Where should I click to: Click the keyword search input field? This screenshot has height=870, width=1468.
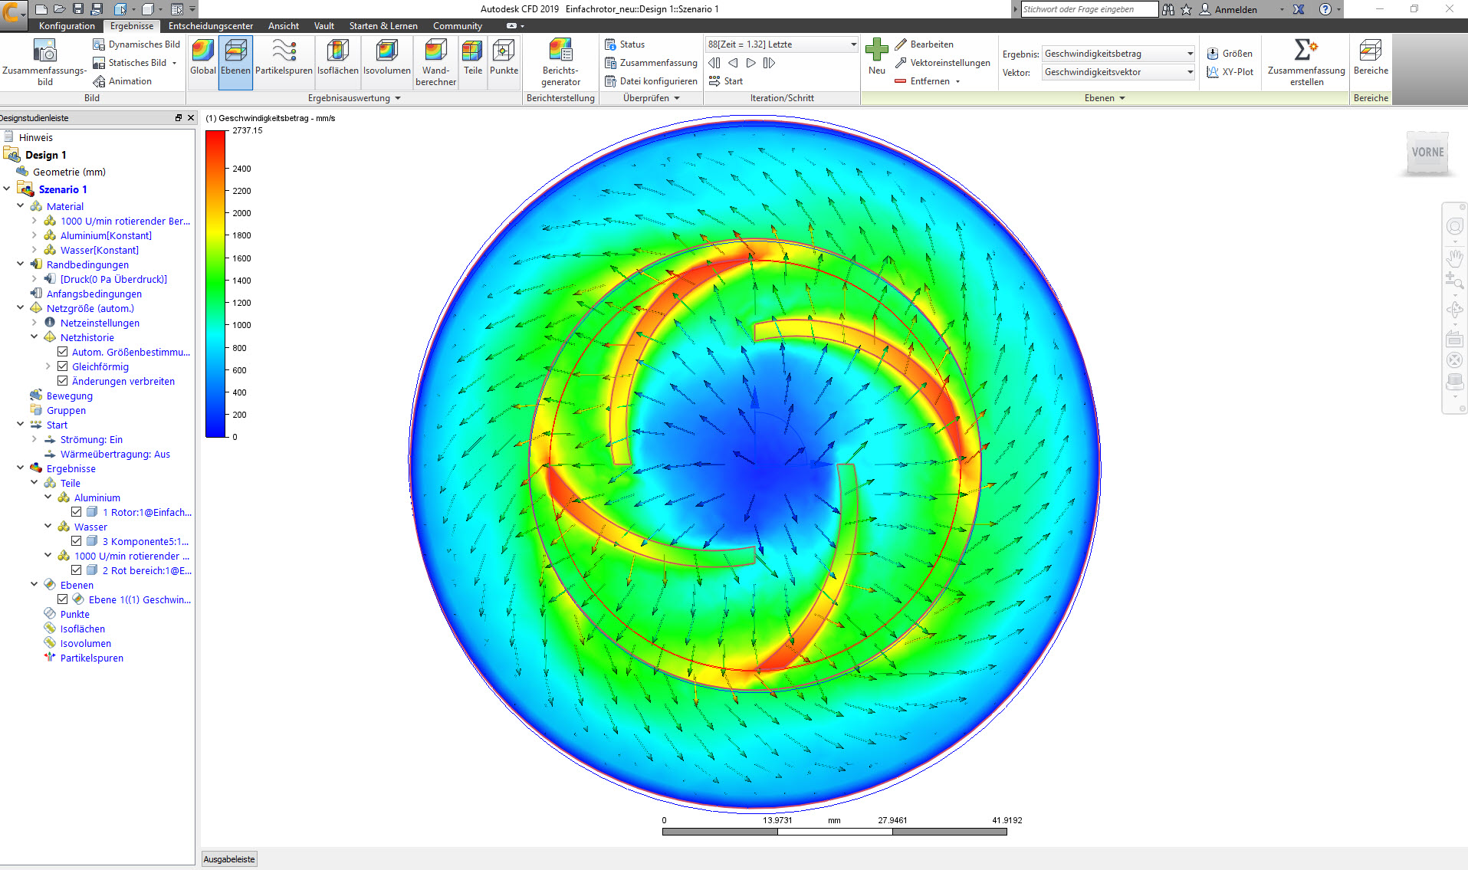pyautogui.click(x=1089, y=9)
